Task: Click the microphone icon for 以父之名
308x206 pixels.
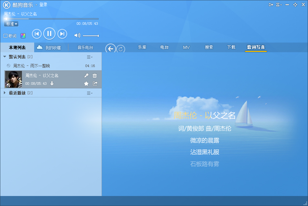Action: coord(86,76)
